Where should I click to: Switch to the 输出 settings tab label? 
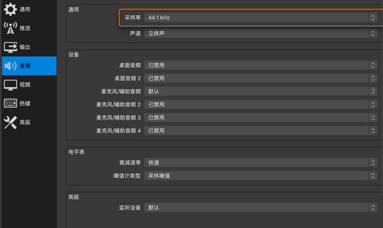[25, 47]
